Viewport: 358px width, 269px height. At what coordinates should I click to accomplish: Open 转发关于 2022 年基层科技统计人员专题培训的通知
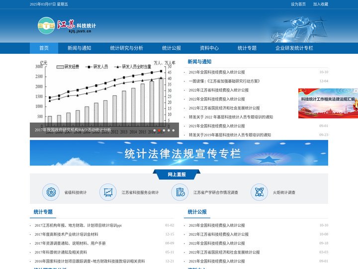pyautogui.click(x=231, y=117)
